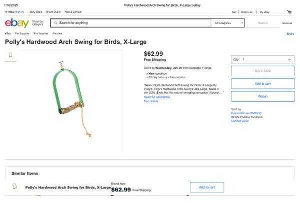Screen dimensions: 300x203
Task: Select the small swing thumbnail image
Action: tap(11, 55)
